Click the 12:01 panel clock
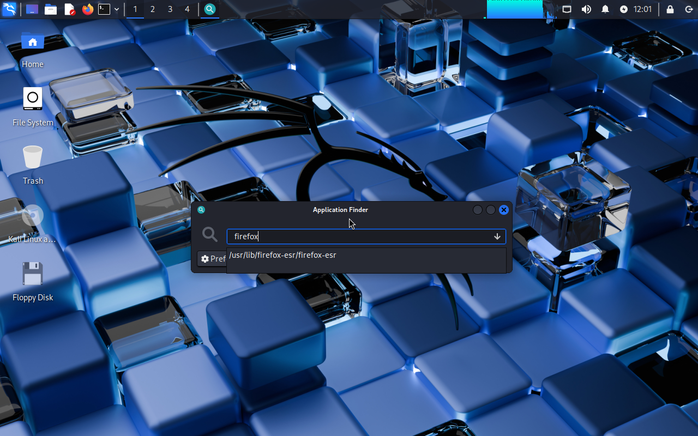 tap(642, 9)
